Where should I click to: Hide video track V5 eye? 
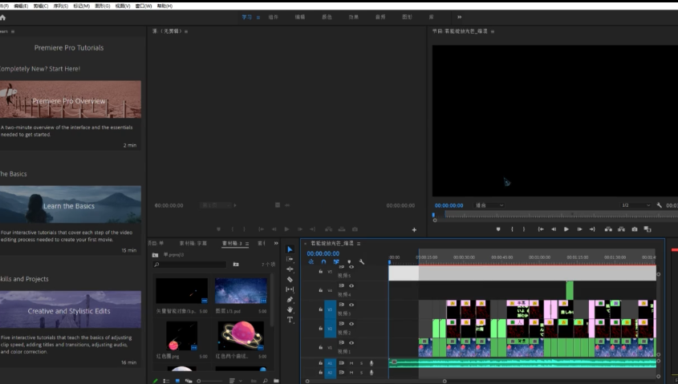pyautogui.click(x=351, y=268)
